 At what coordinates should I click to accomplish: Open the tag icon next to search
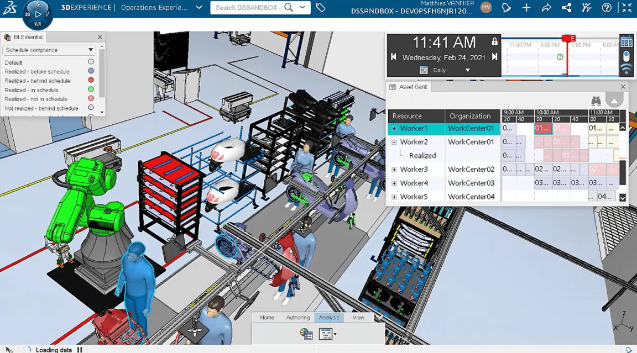pyautogui.click(x=321, y=8)
